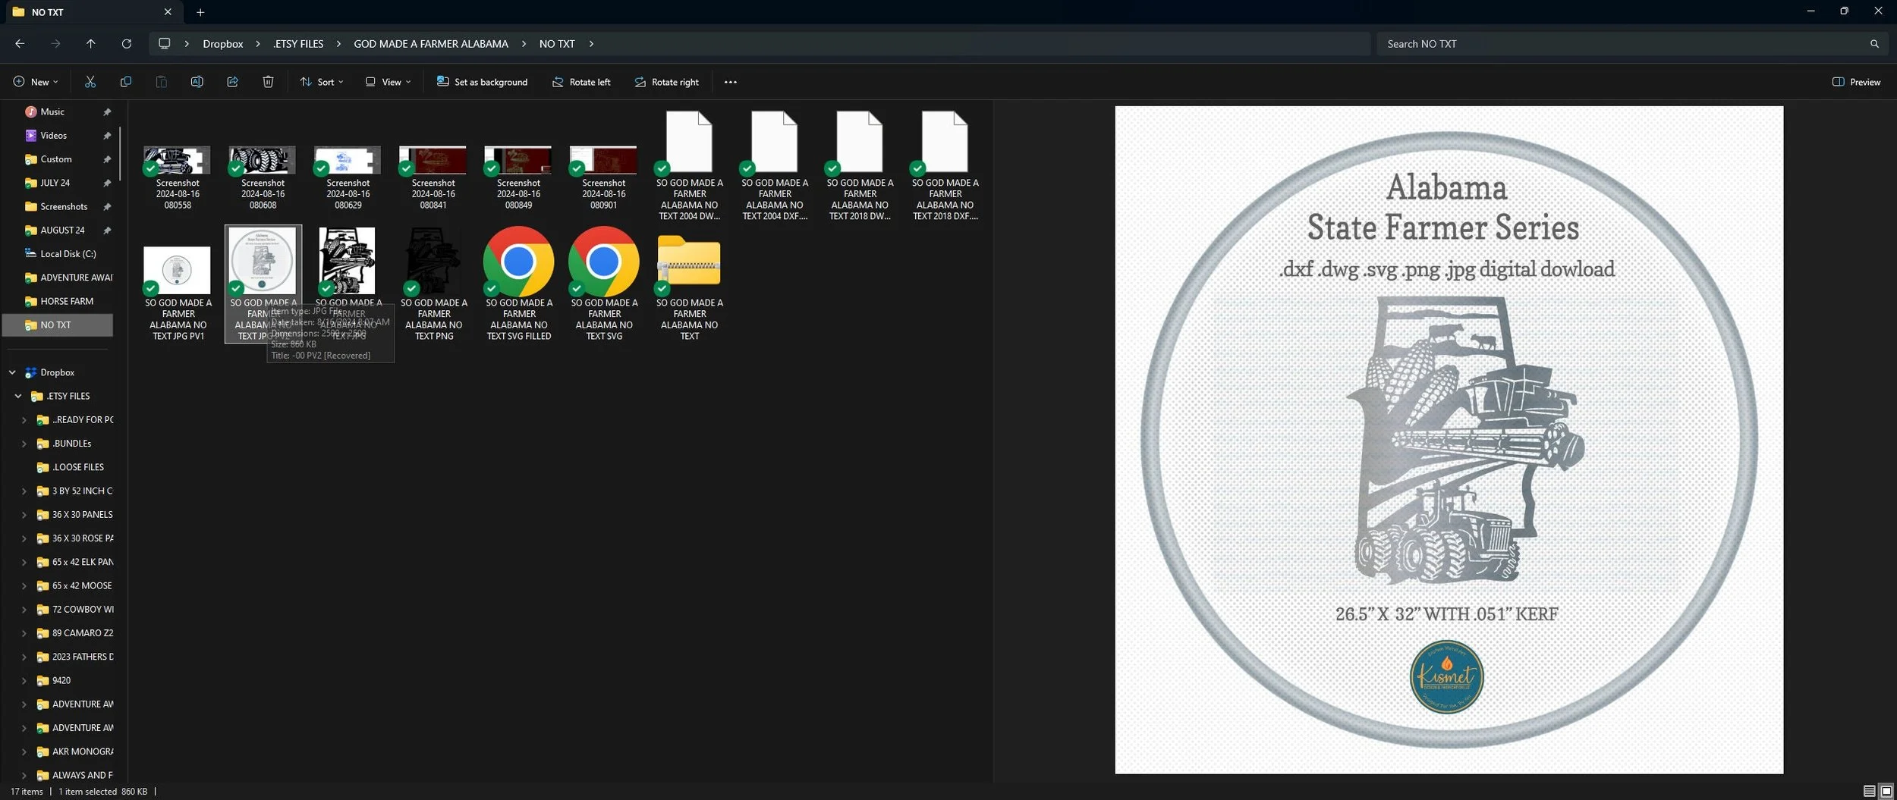Select .ETSY FILES in the address breadcrumb

[x=298, y=44]
